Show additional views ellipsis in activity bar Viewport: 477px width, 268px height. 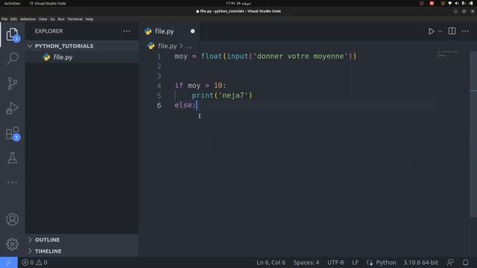(x=13, y=182)
